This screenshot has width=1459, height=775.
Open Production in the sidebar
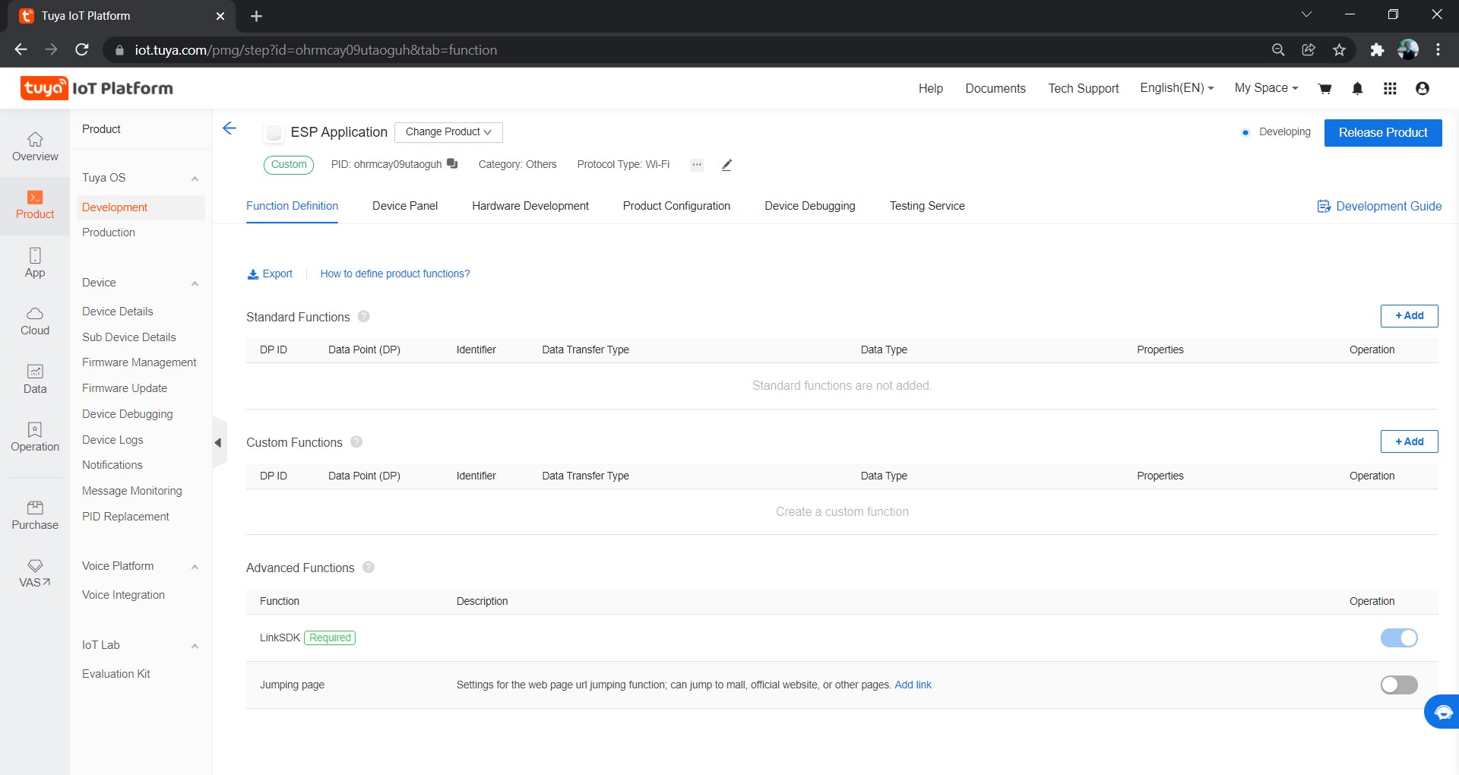[x=109, y=232]
